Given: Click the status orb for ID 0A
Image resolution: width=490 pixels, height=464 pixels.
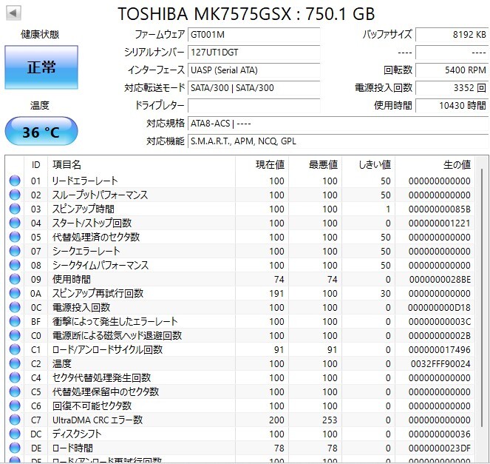Looking at the screenshot, I should (x=15, y=294).
